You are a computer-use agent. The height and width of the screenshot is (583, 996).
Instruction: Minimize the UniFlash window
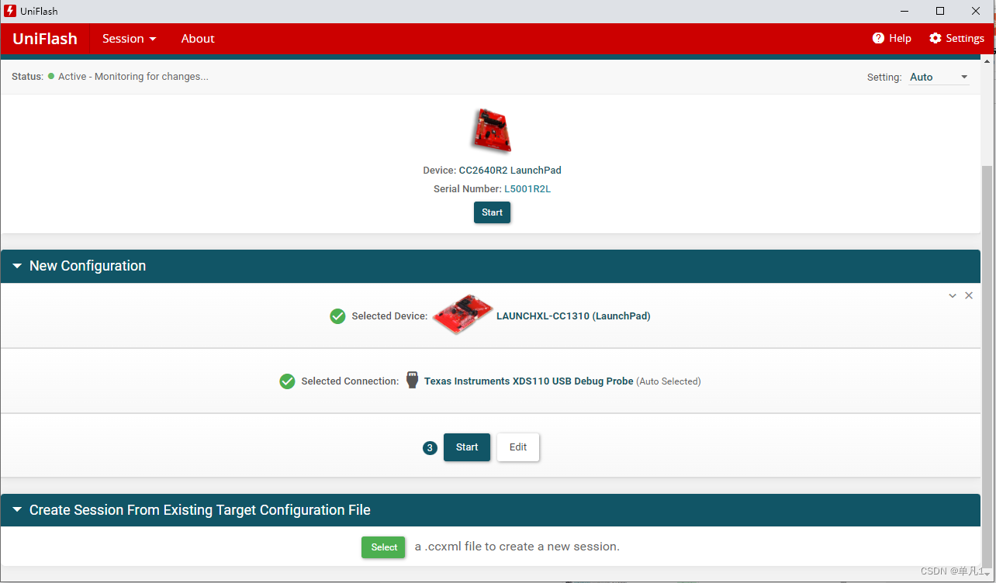pos(904,11)
